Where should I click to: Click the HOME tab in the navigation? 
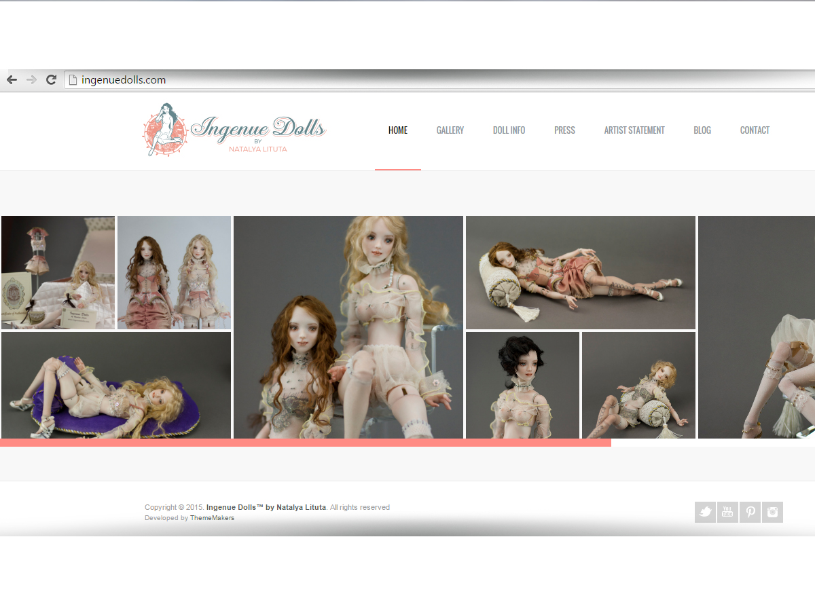398,130
